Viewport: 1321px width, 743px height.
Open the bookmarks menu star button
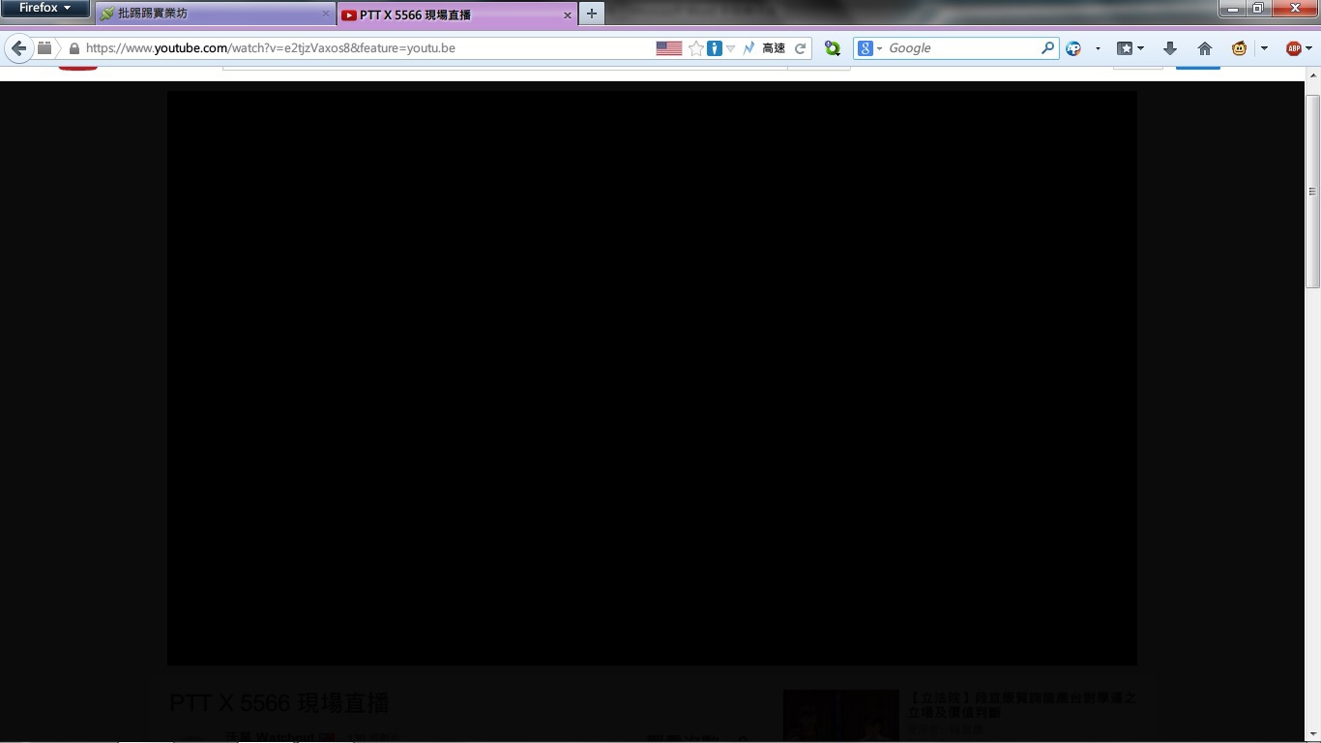1130,48
